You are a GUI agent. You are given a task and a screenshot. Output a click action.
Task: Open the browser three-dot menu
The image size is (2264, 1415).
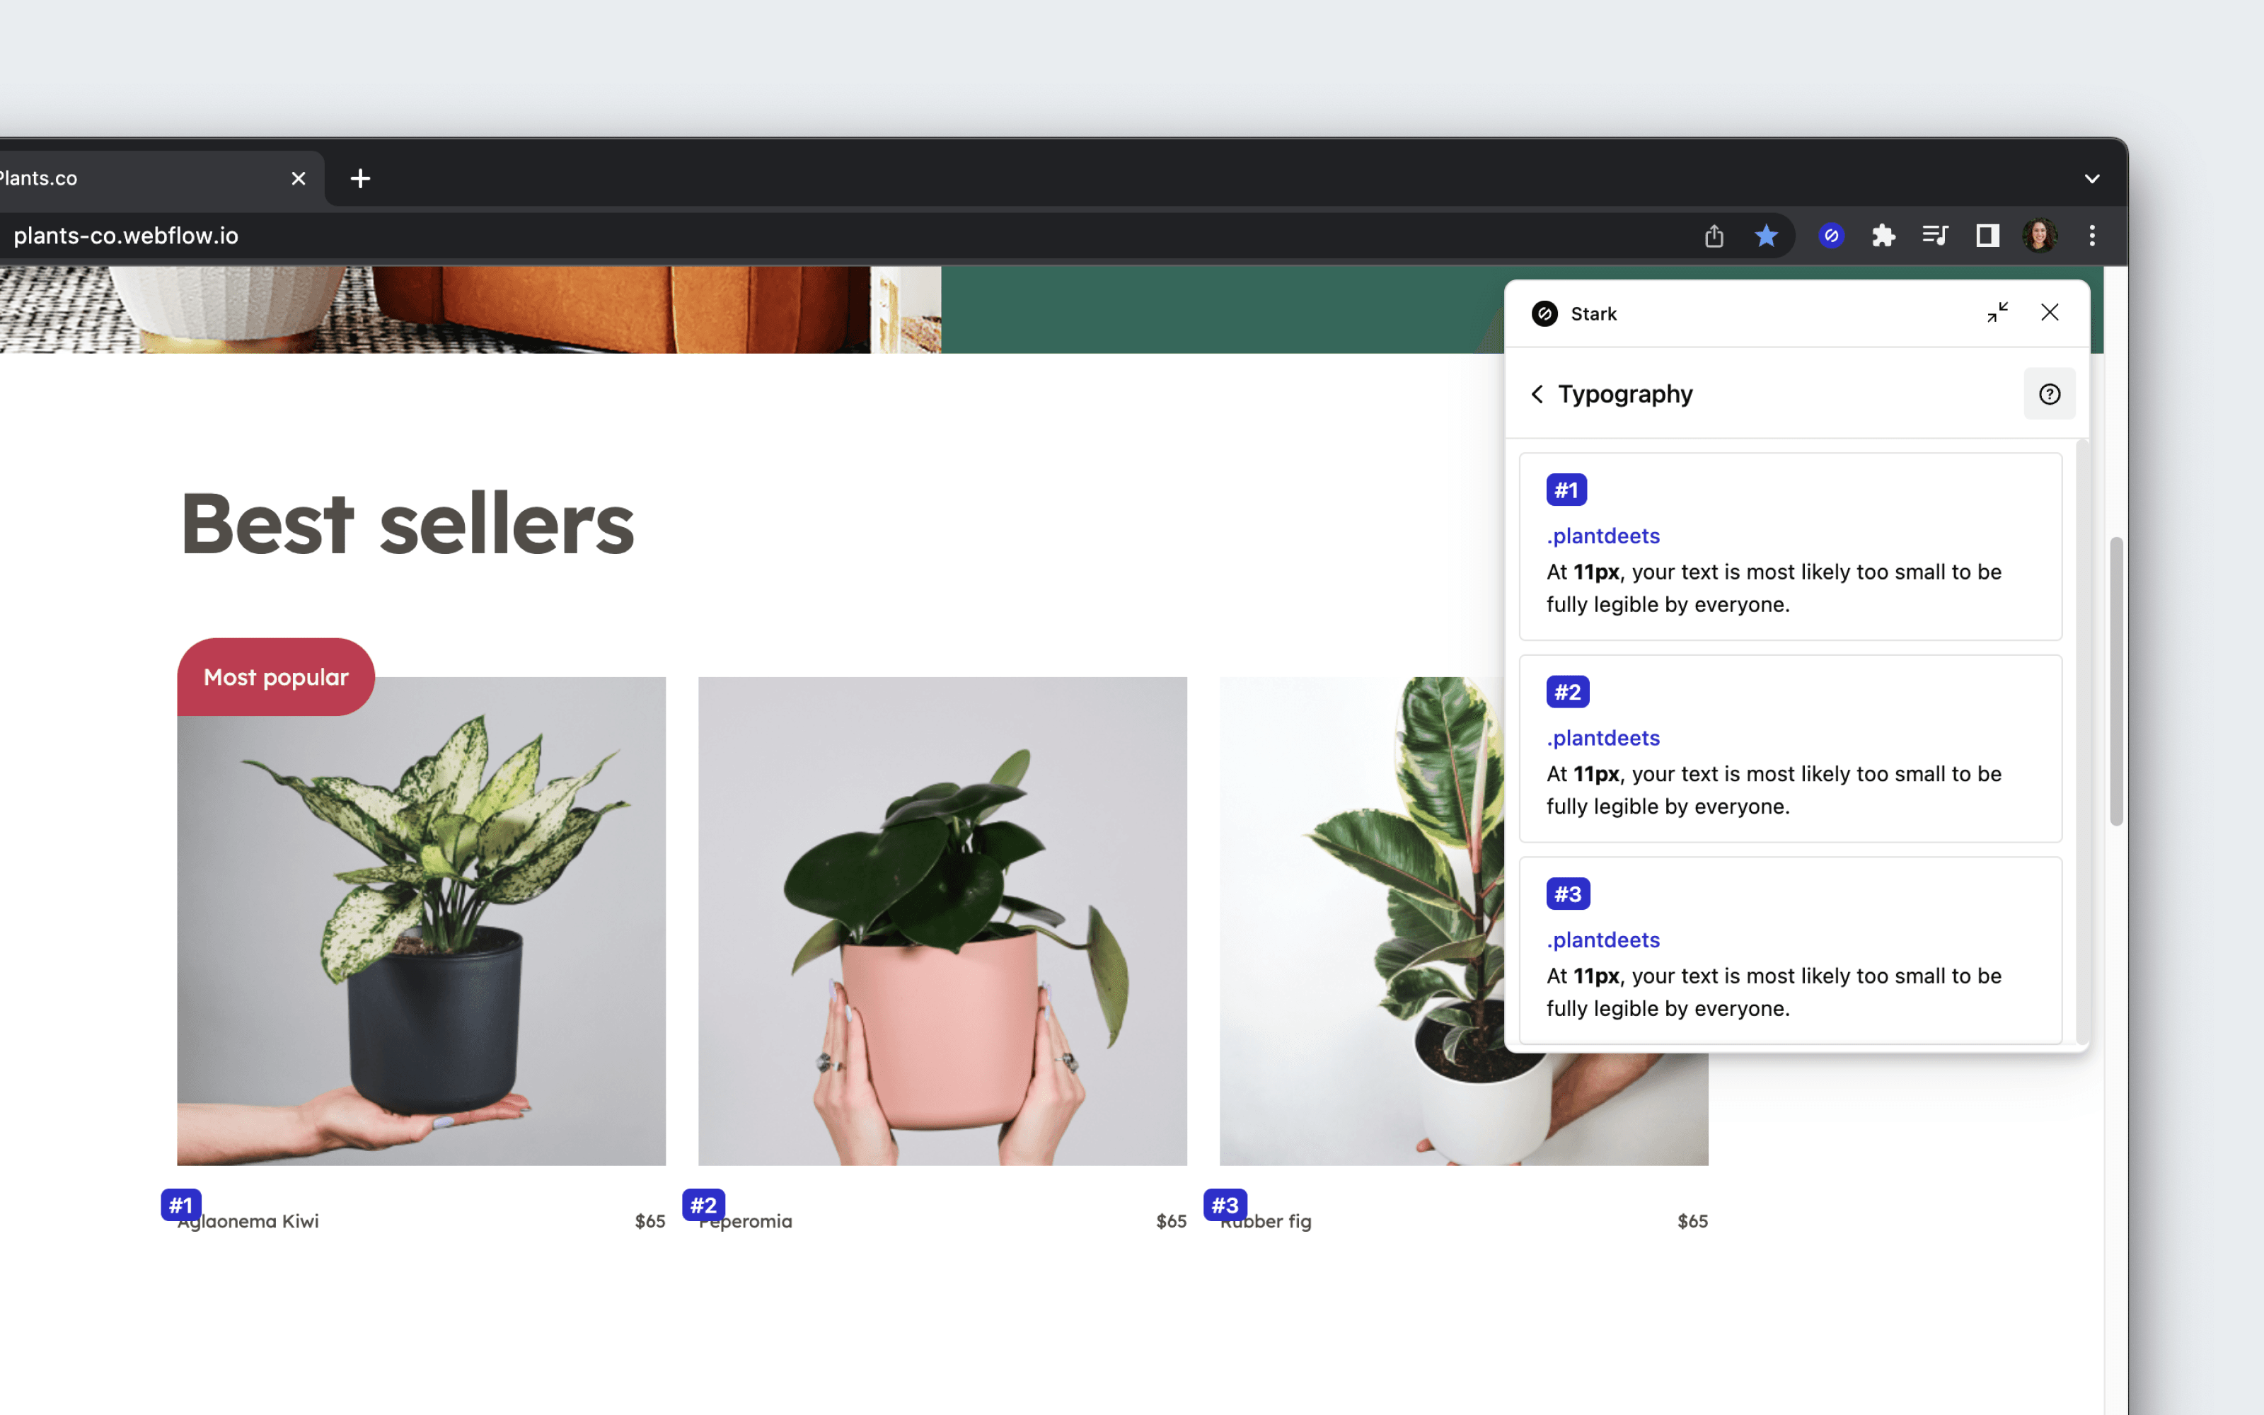coord(2091,235)
